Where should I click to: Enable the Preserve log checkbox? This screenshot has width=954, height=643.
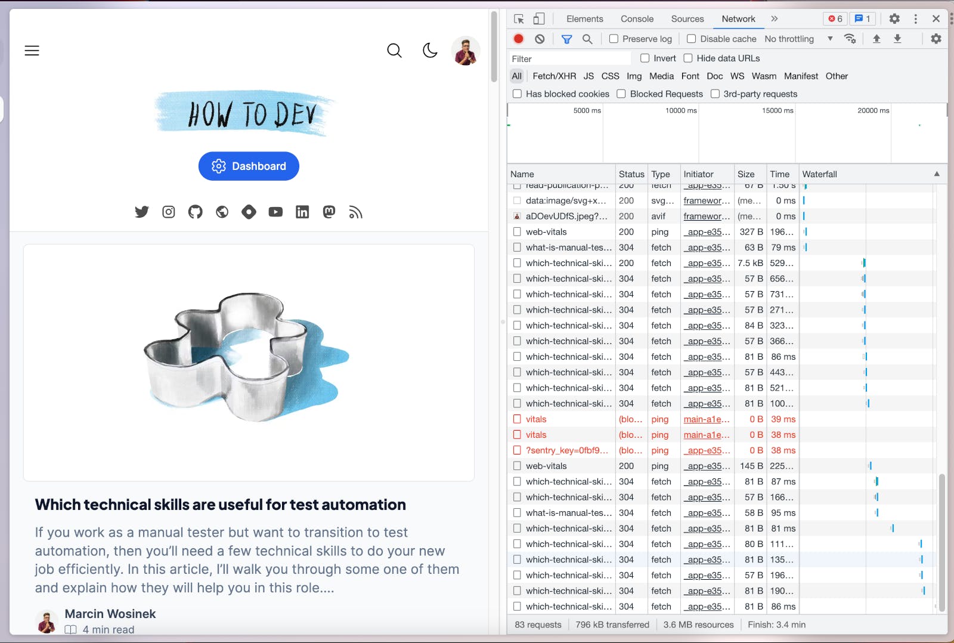click(614, 39)
